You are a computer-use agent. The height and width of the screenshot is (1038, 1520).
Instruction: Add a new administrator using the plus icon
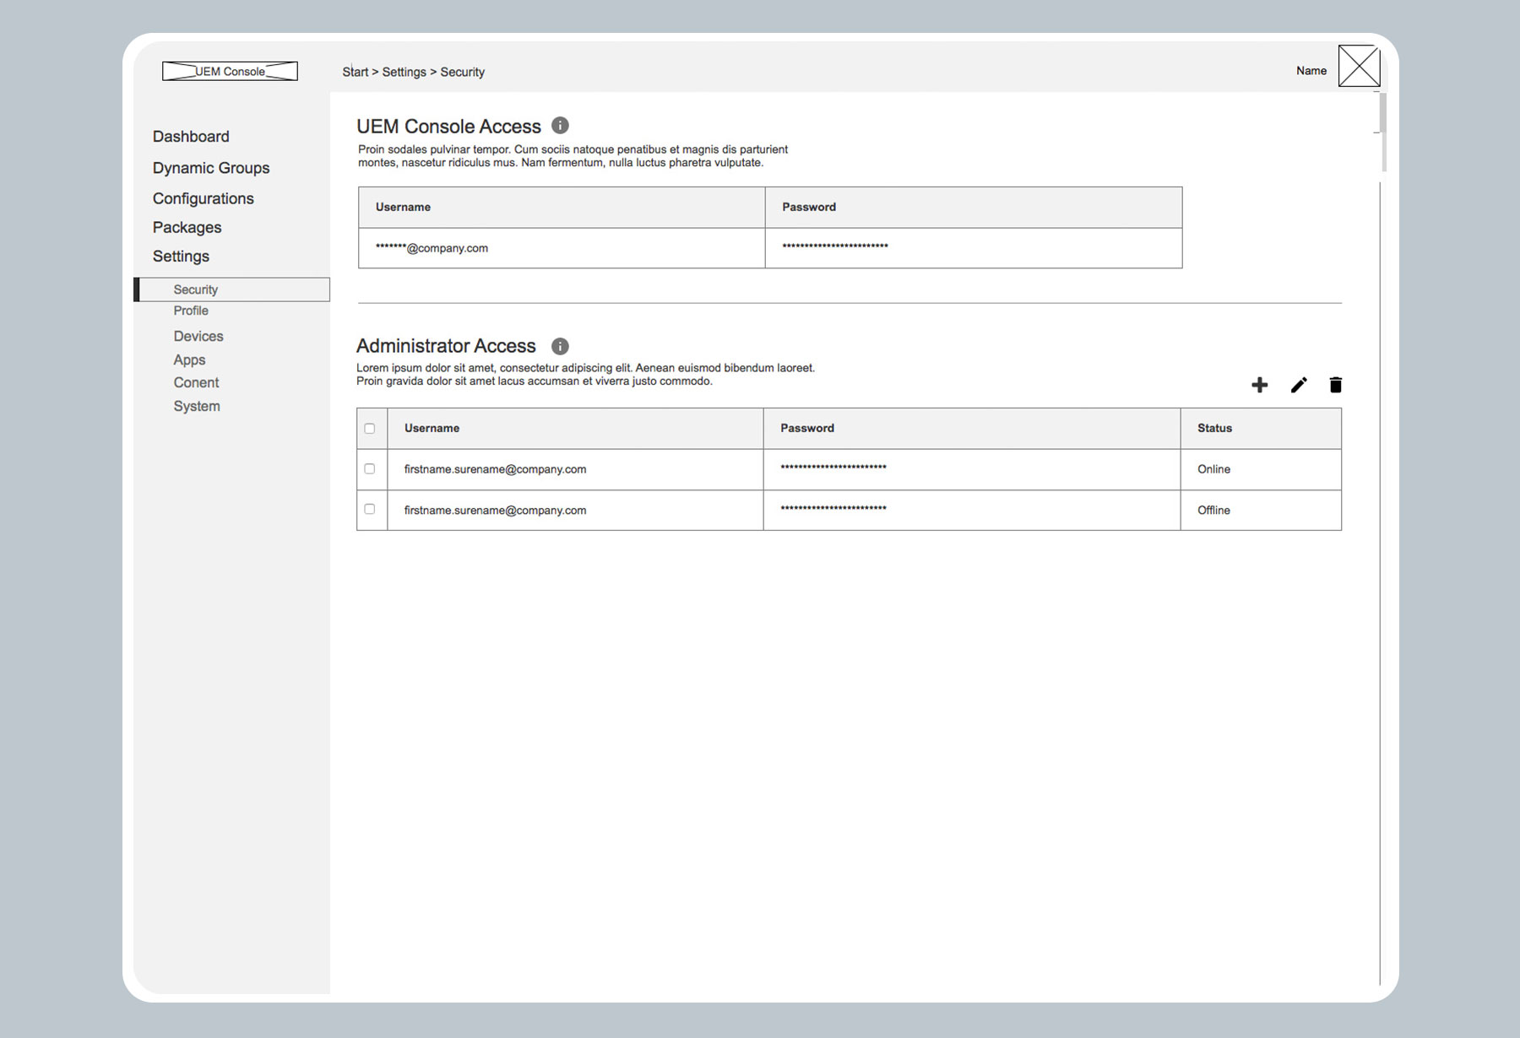pyautogui.click(x=1259, y=385)
